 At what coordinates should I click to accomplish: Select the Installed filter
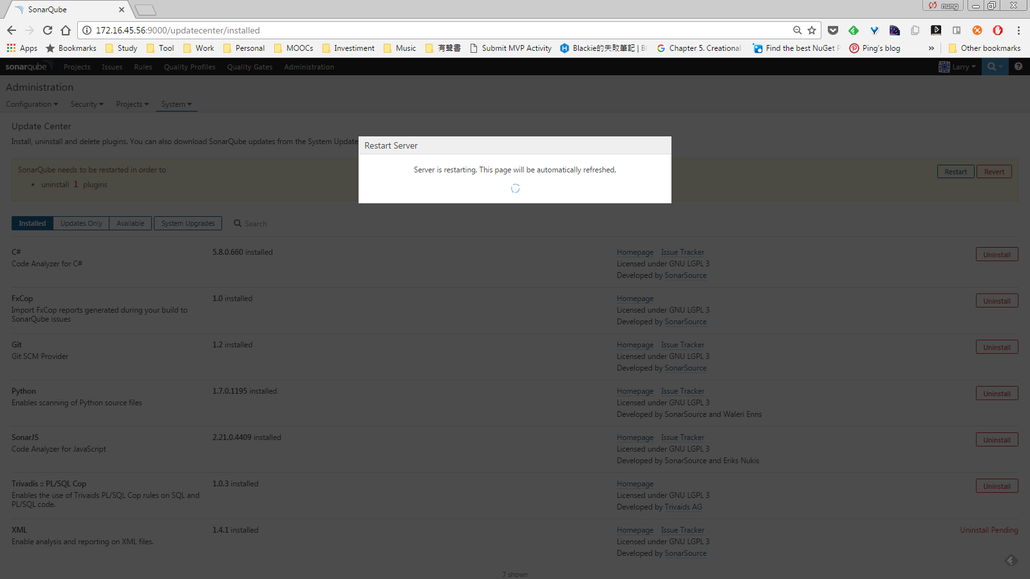pyautogui.click(x=32, y=223)
